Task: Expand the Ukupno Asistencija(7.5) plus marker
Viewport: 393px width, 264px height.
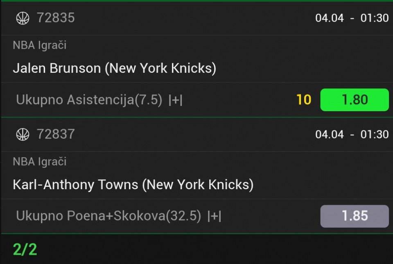Action: click(x=176, y=100)
